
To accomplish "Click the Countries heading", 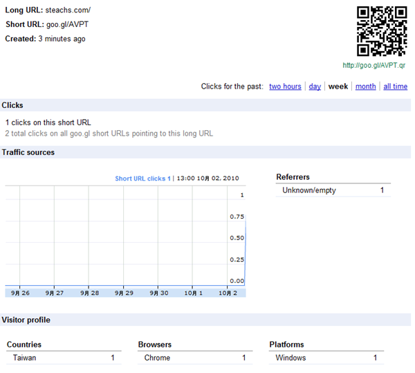I will (24, 345).
